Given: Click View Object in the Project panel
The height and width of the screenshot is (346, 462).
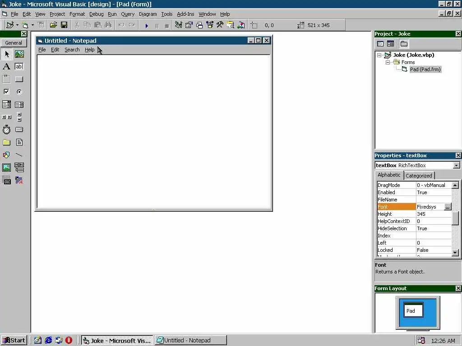Looking at the screenshot, I should [x=390, y=44].
